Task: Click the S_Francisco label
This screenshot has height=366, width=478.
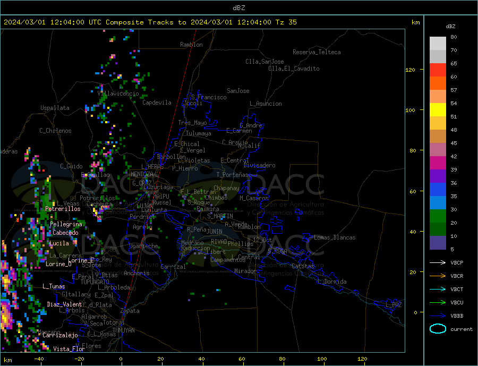Action: (209, 97)
